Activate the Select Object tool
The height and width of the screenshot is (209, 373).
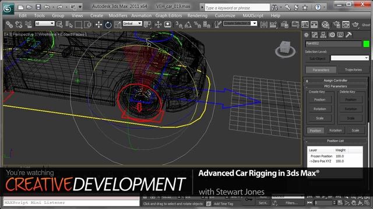(x=59, y=24)
